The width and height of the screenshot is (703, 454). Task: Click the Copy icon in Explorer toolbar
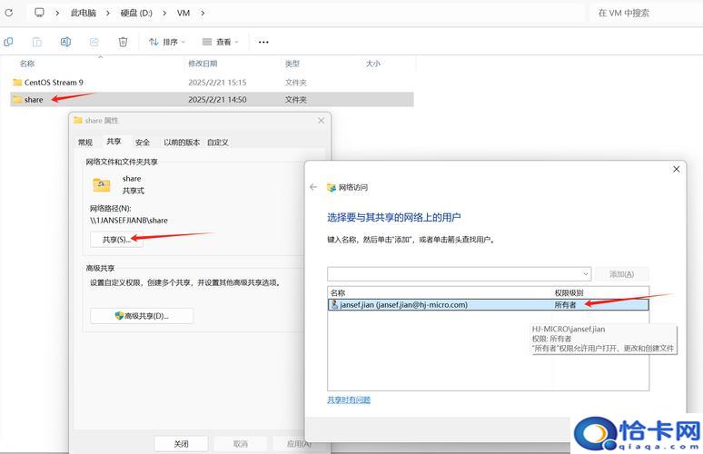click(8, 42)
